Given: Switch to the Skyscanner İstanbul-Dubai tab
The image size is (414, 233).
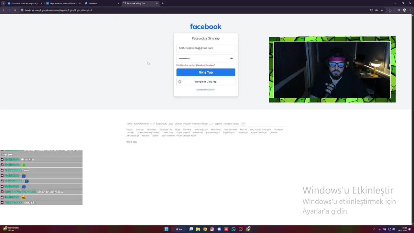Looking at the screenshot, I should 63,3.
